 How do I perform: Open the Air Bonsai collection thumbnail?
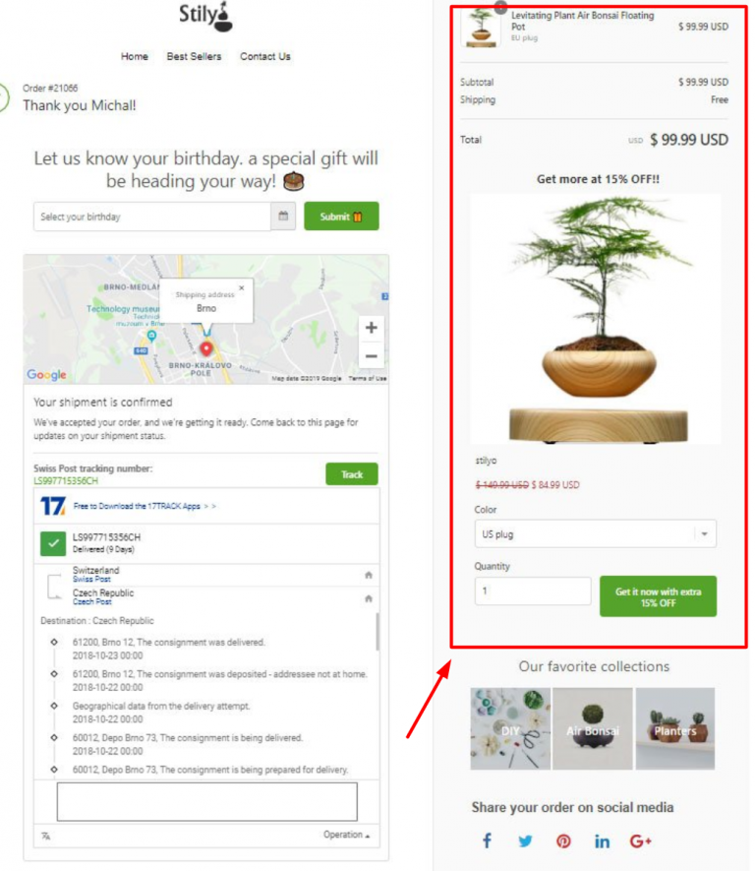(593, 729)
